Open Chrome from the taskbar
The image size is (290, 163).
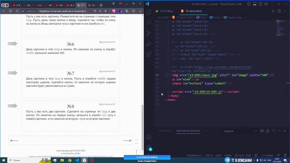click(x=69, y=160)
